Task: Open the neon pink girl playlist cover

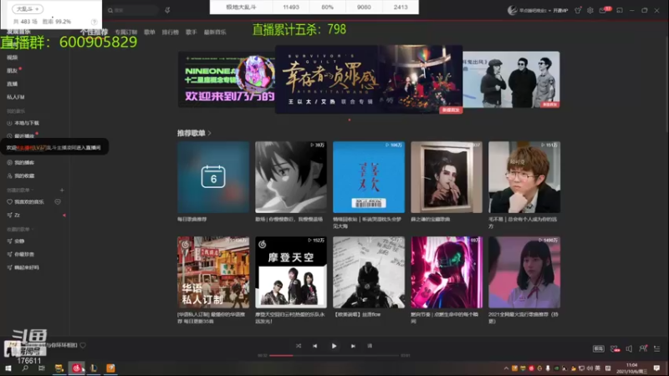Action: coord(447,272)
